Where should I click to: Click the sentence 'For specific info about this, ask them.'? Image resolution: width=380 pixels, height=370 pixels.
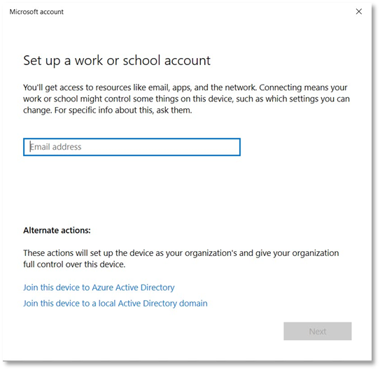123,111
